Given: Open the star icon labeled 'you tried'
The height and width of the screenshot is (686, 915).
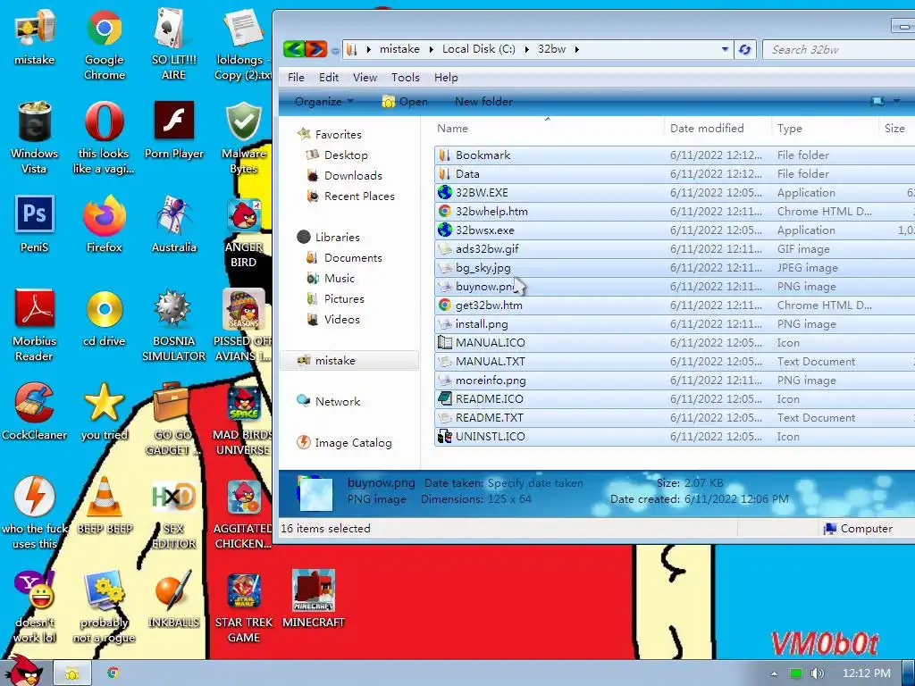Looking at the screenshot, I should pyautogui.click(x=105, y=411).
